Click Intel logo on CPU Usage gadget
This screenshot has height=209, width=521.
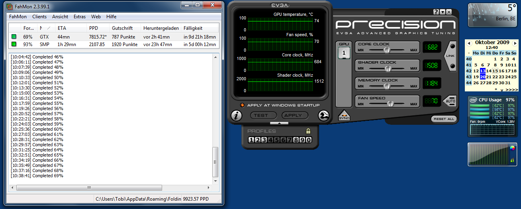(x=473, y=100)
